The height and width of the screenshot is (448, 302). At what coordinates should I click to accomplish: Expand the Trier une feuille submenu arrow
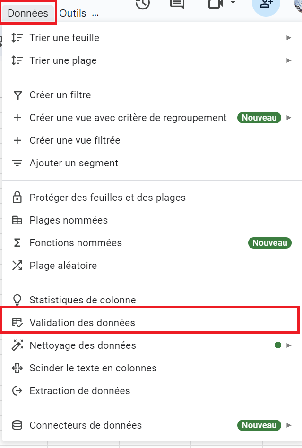289,38
